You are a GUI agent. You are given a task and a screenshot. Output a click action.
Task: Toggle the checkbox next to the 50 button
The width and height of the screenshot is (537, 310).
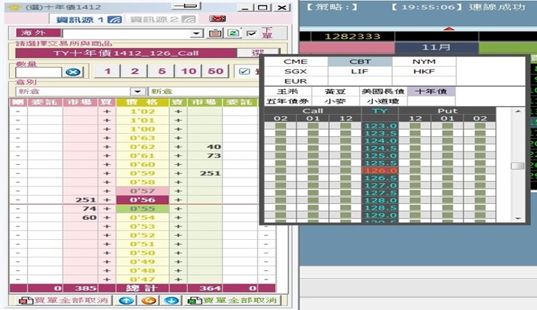click(245, 71)
